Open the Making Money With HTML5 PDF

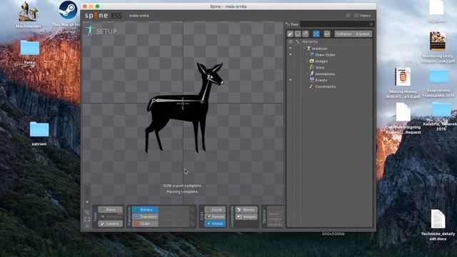click(x=403, y=83)
